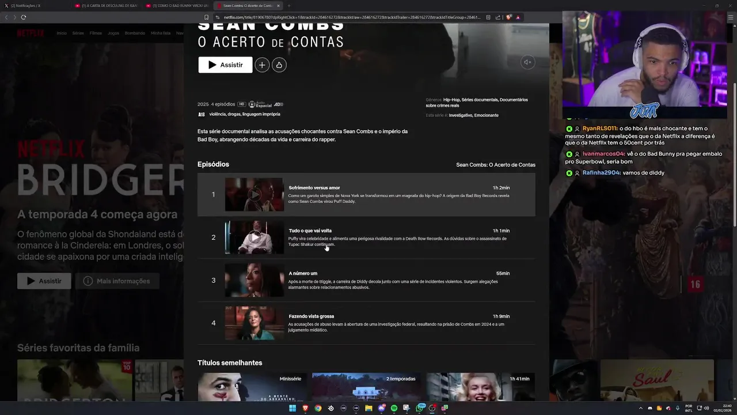The width and height of the screenshot is (737, 415).
Task: Open the Windows Start menu
Action: pos(292,408)
